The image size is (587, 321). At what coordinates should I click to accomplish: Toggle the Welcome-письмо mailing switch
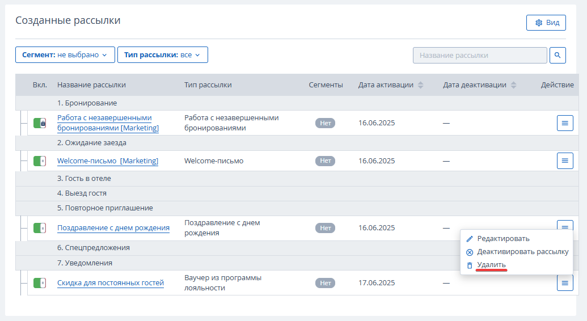point(40,161)
